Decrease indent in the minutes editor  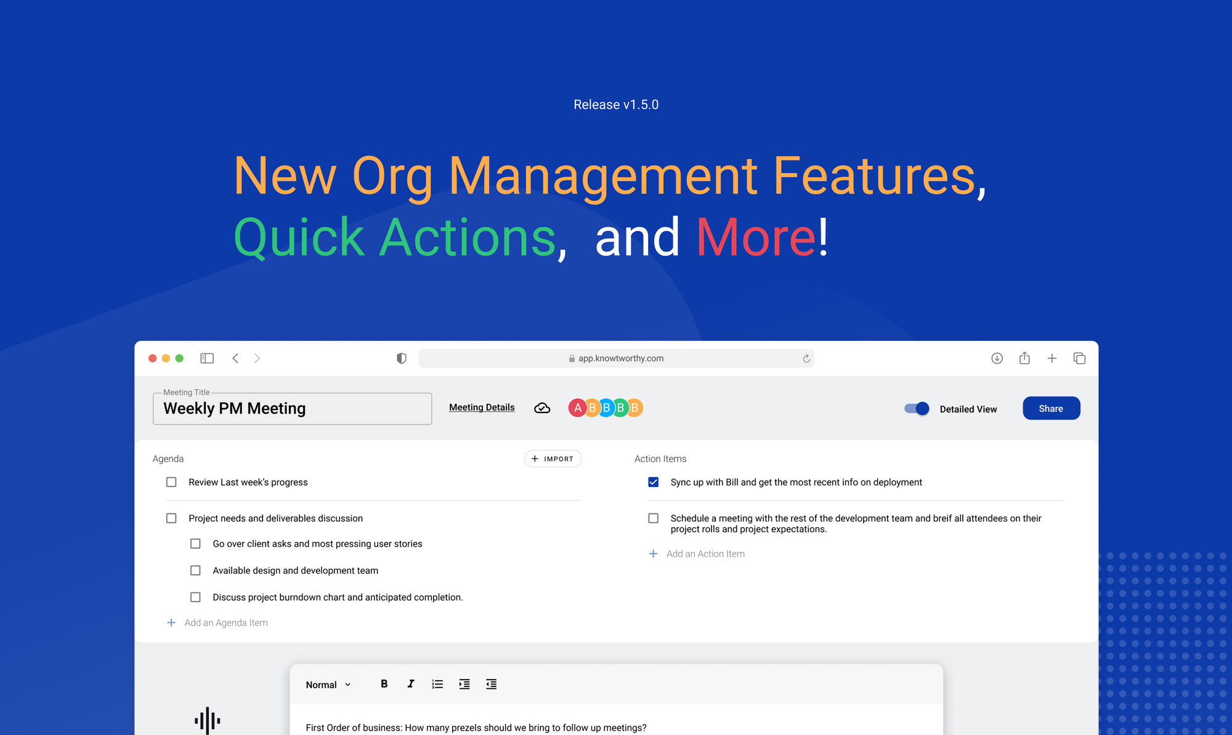[x=491, y=683]
